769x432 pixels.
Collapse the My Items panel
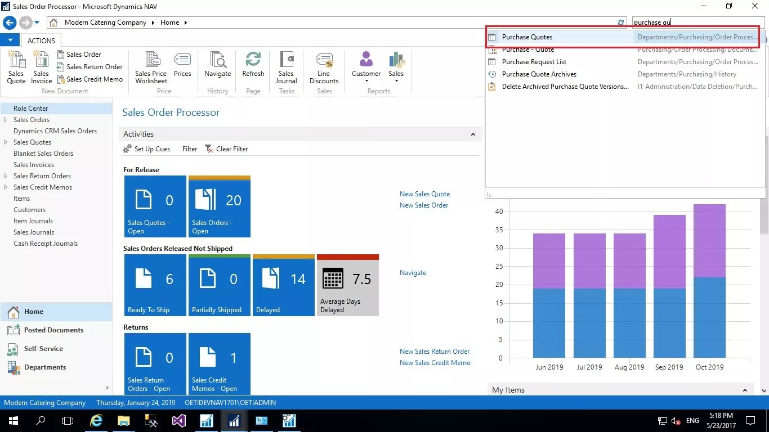(x=744, y=389)
